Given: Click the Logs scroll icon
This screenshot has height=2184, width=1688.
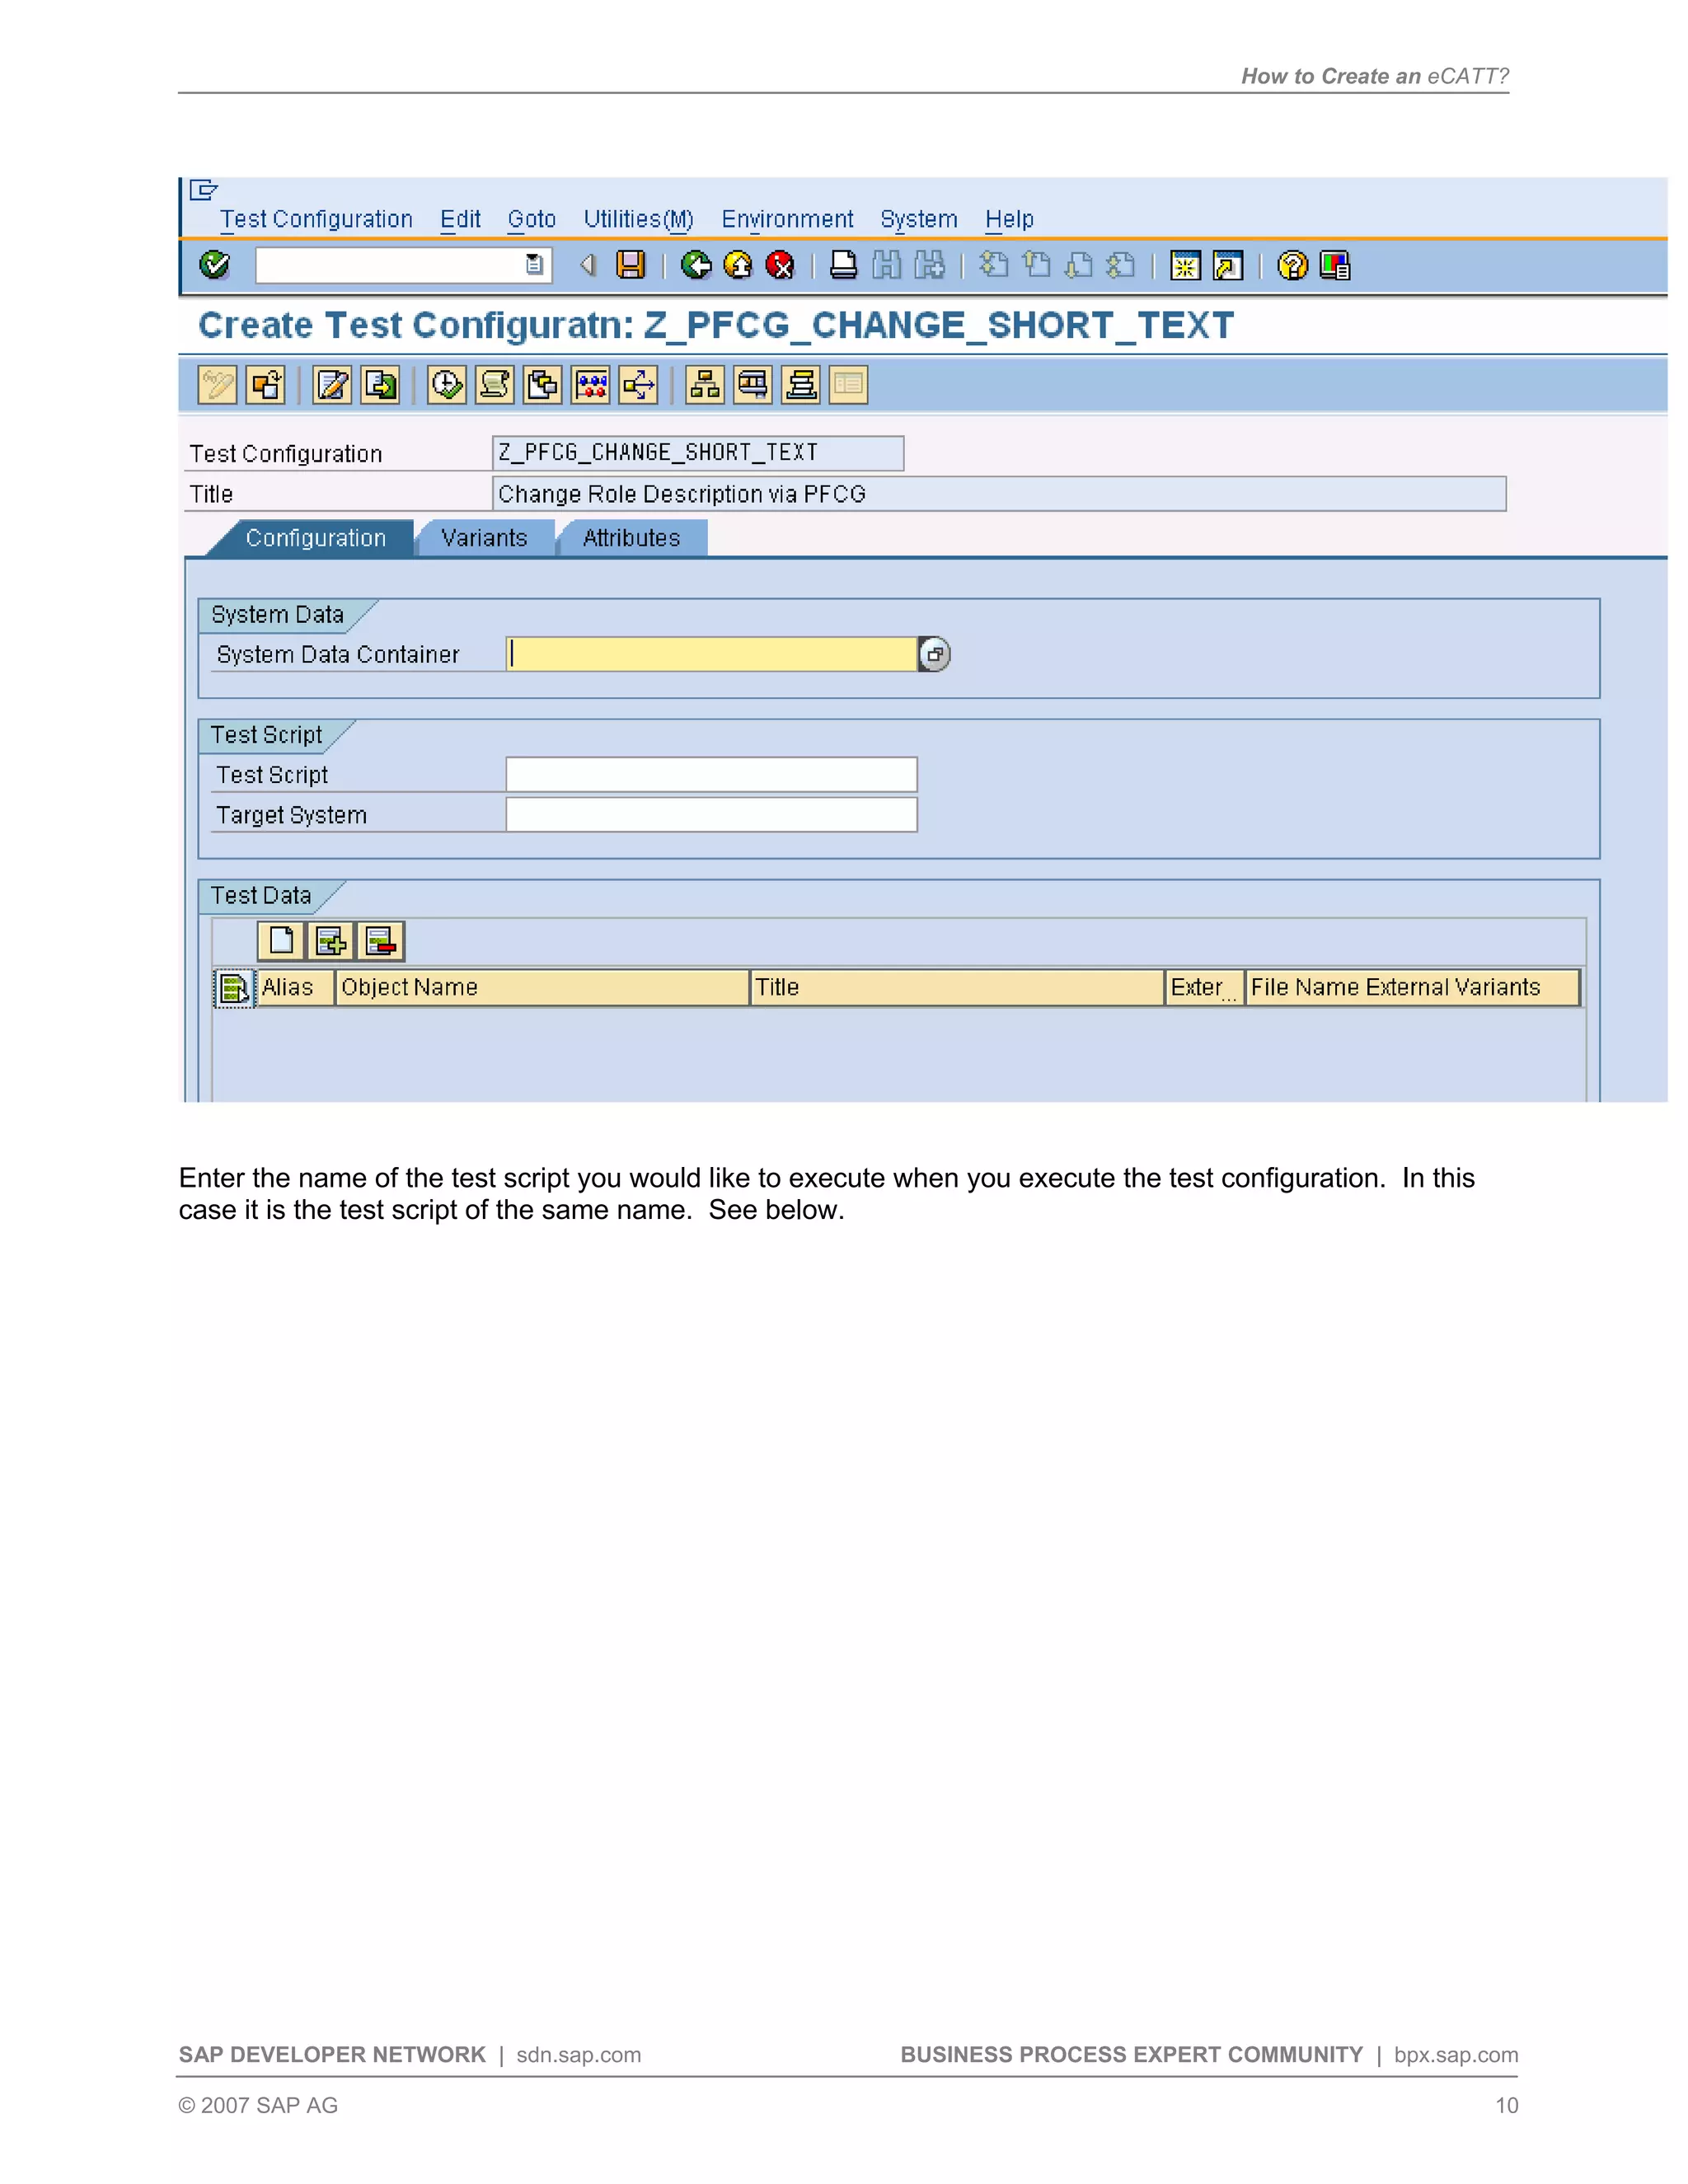Looking at the screenshot, I should click(495, 385).
